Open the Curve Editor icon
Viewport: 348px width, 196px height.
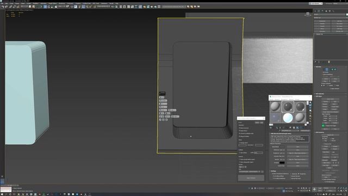[x=132, y=7]
